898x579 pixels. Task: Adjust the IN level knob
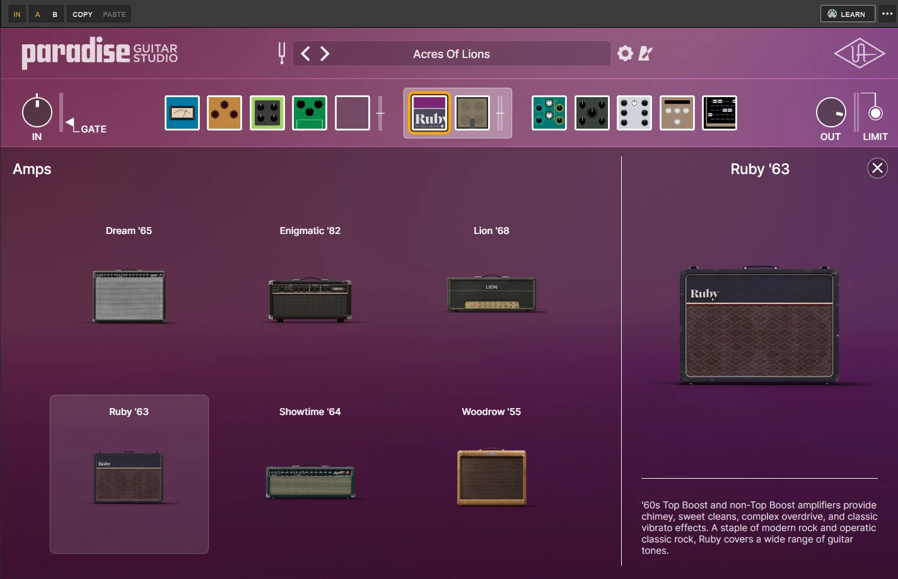click(37, 112)
